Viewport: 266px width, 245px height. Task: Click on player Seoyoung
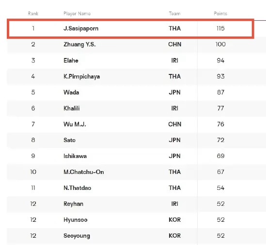click(x=77, y=236)
